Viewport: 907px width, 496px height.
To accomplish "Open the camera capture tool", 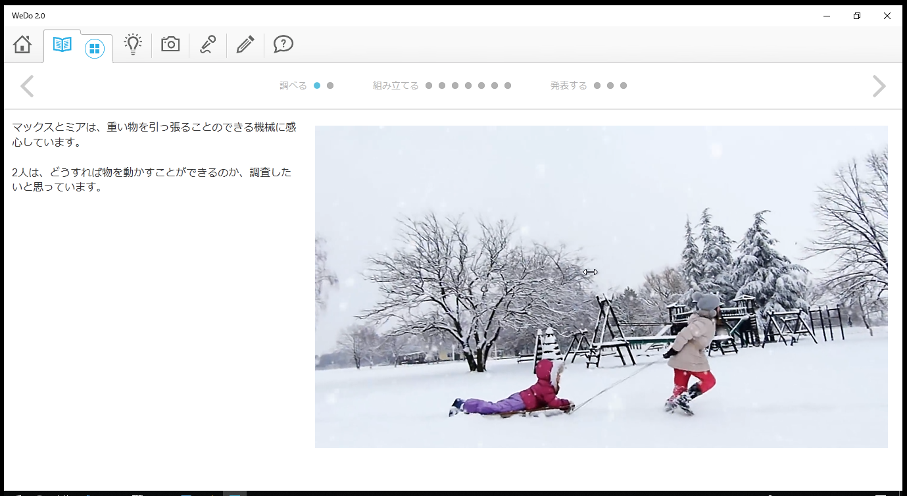I will (170, 44).
